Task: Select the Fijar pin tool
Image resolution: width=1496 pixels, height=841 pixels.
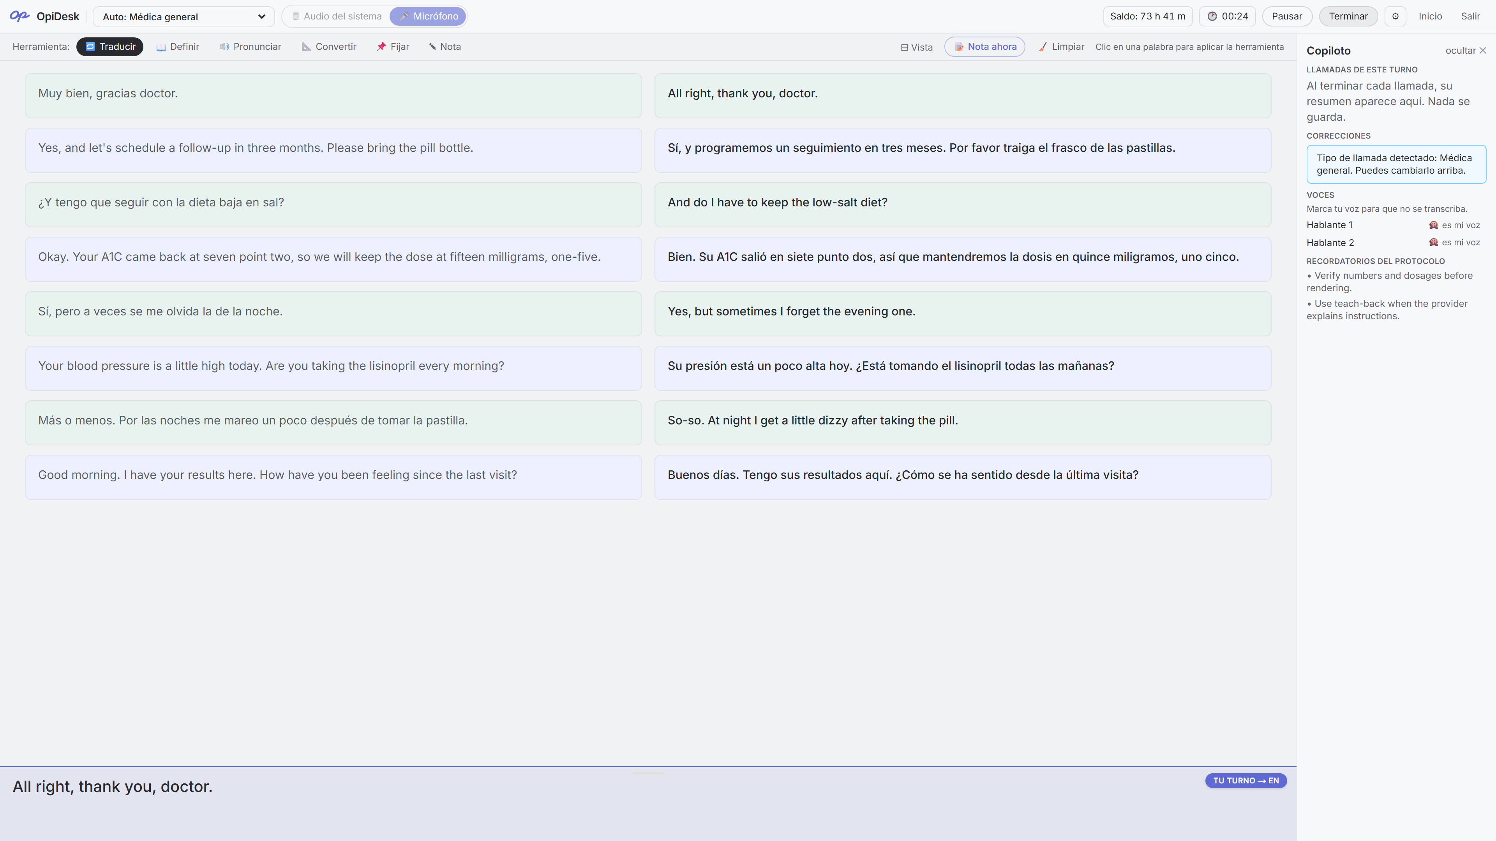Action: point(393,46)
